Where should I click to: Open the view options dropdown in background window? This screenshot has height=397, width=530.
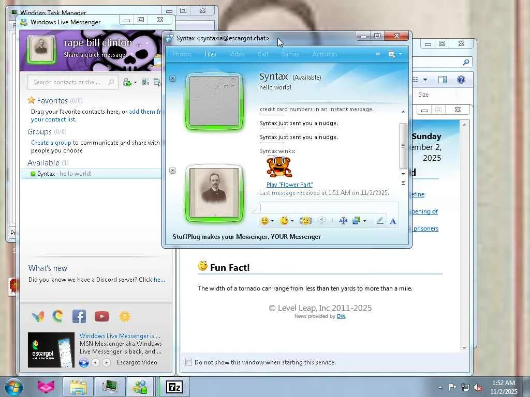pos(425,80)
